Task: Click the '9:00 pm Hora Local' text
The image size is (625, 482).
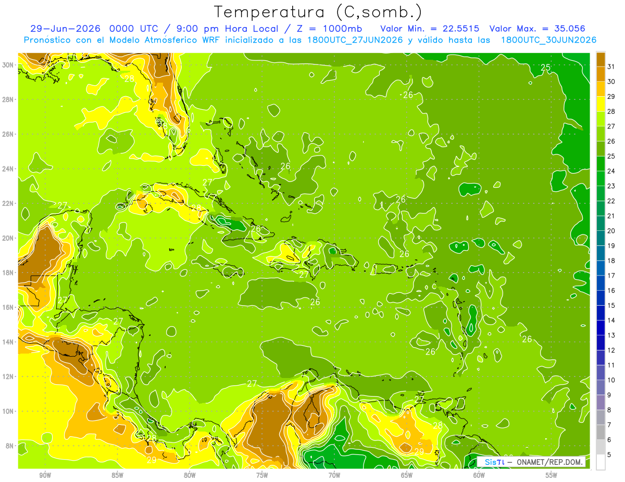Action: pos(227,29)
